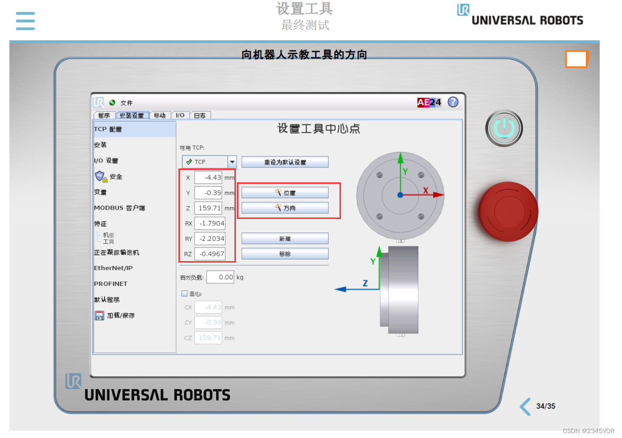Click the AE24 indicator badge
Viewport: 622px width, 438px height.
click(x=429, y=103)
